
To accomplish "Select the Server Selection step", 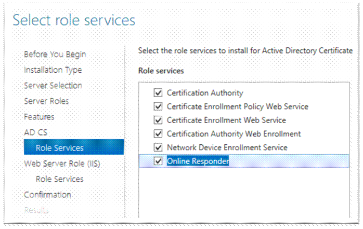I will (x=53, y=86).
